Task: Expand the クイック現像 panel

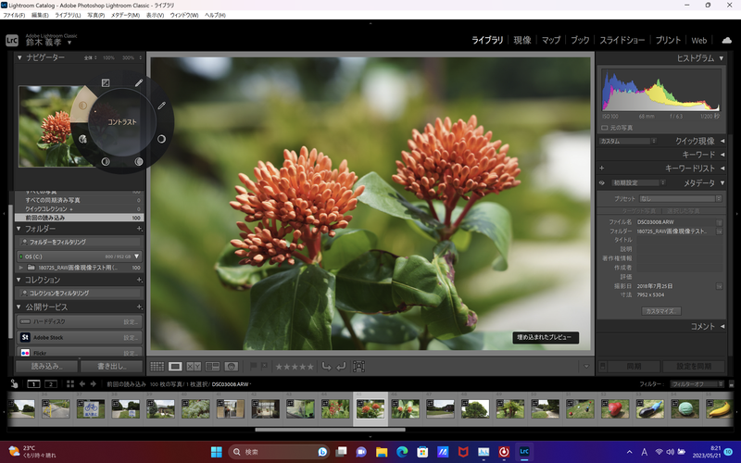Action: coord(722,141)
